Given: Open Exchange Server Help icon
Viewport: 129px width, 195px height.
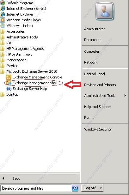Looking at the screenshot, I should [9, 89].
